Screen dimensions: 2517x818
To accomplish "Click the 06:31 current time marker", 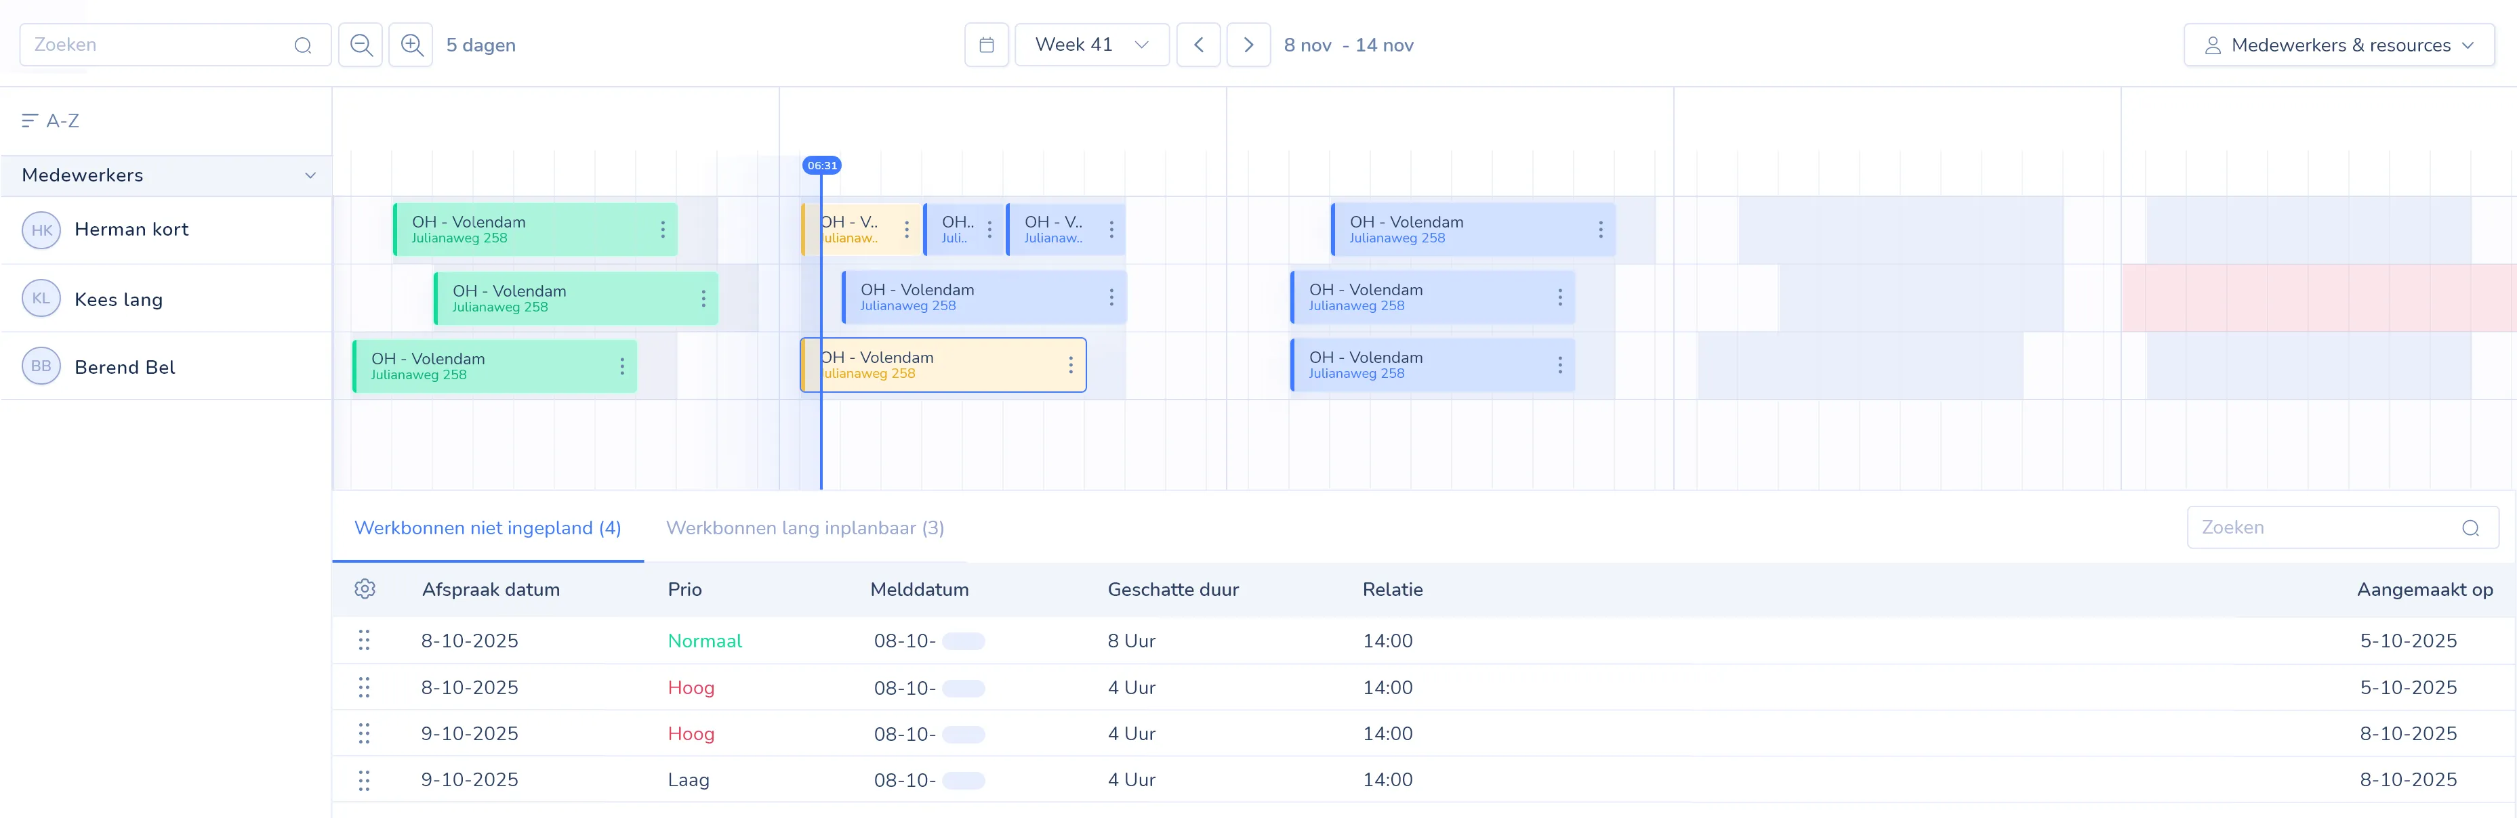I will 822,166.
